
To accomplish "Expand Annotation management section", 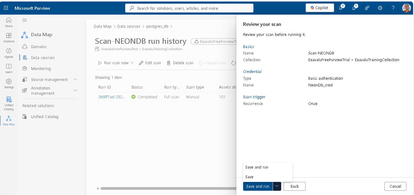I will pyautogui.click(x=76, y=90).
